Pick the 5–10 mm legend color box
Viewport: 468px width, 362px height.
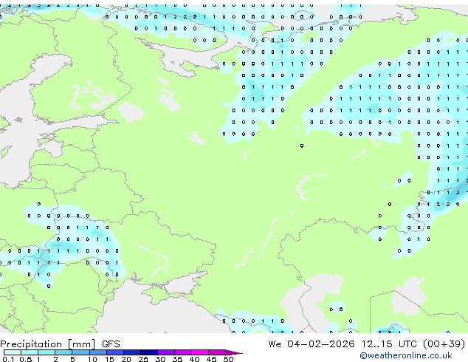click(x=80, y=352)
